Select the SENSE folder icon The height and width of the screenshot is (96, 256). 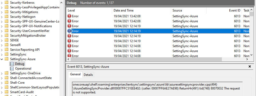pos(7,40)
